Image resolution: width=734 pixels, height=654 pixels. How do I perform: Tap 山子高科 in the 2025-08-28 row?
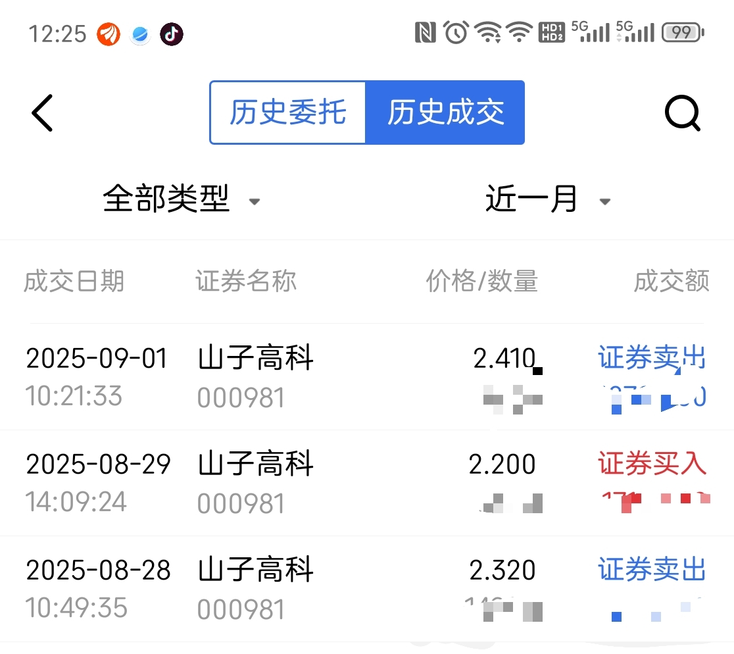tap(255, 569)
